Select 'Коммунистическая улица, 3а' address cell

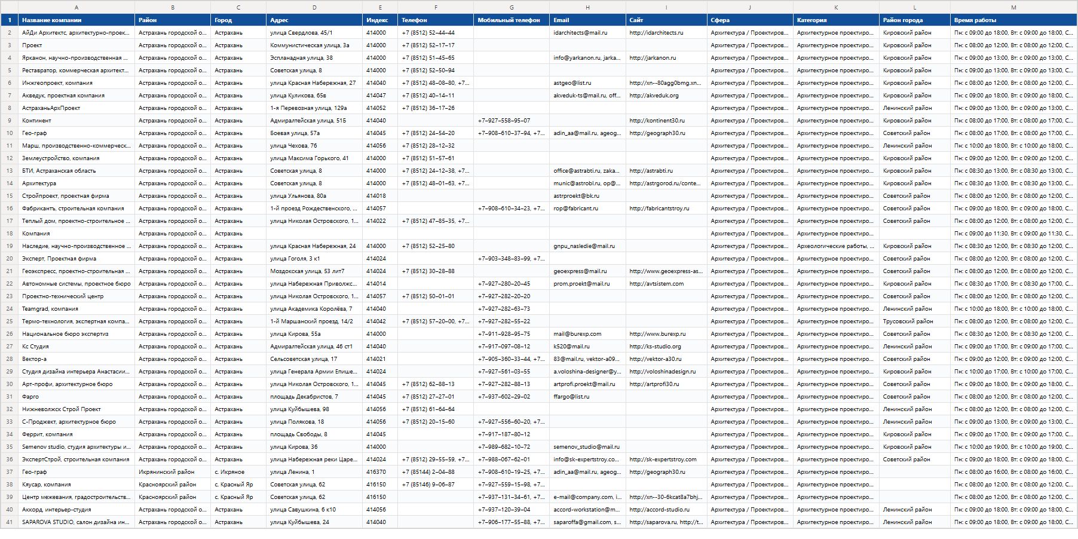(x=314, y=45)
